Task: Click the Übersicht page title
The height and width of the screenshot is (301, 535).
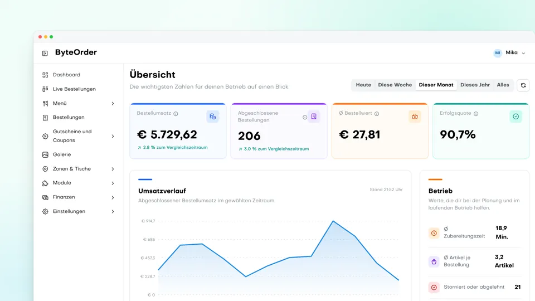Action: 153,75
